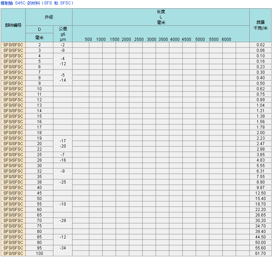Select the 2500 length heading
The width and height of the screenshot is (274, 258).
point(139,39)
